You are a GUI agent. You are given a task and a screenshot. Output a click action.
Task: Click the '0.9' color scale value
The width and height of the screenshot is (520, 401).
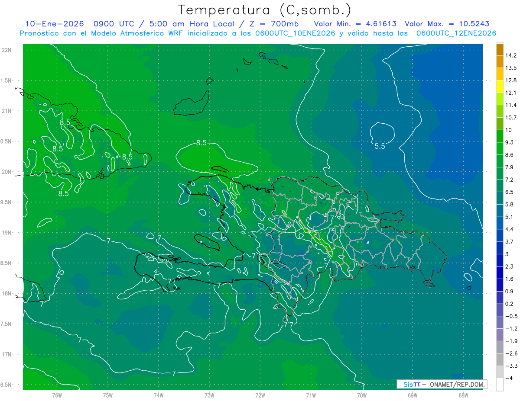pos(509,291)
